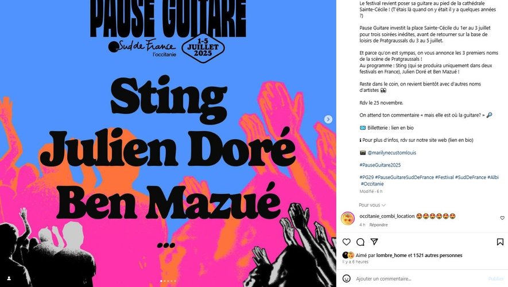Select the carousel pagination dots
Screen dimensions: 508x287
168,281
